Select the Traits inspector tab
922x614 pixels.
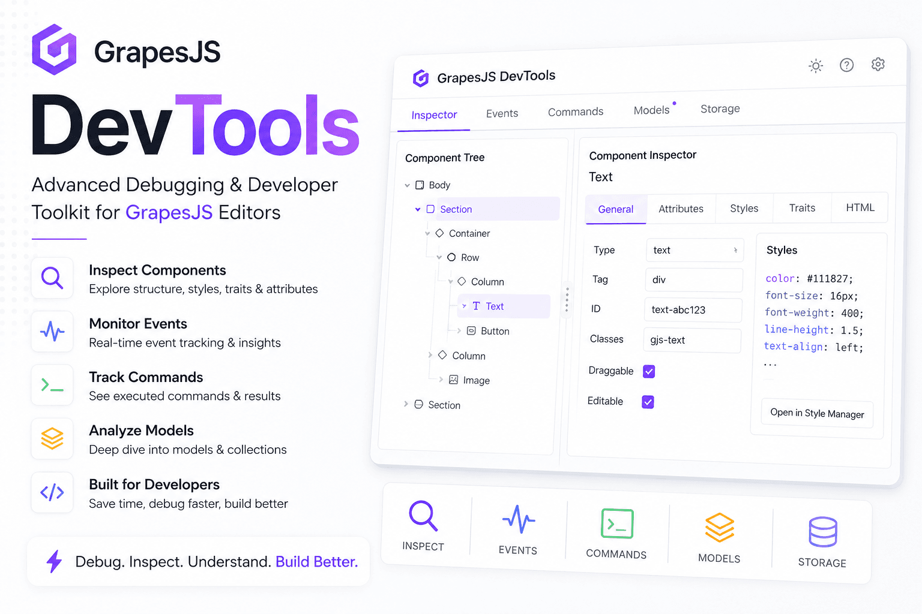click(802, 208)
